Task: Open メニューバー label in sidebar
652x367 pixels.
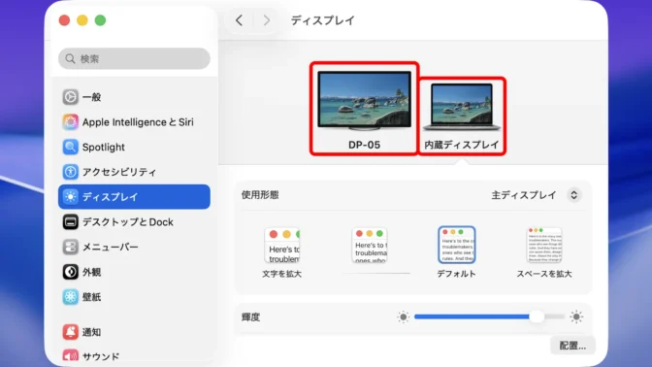Action: pos(111,247)
